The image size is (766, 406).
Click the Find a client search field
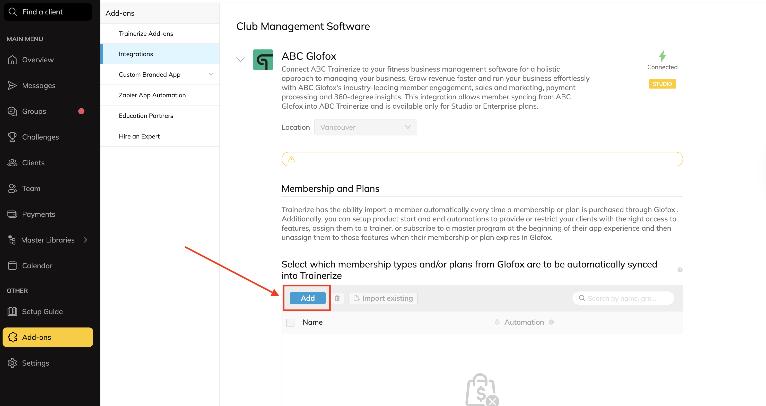48,12
